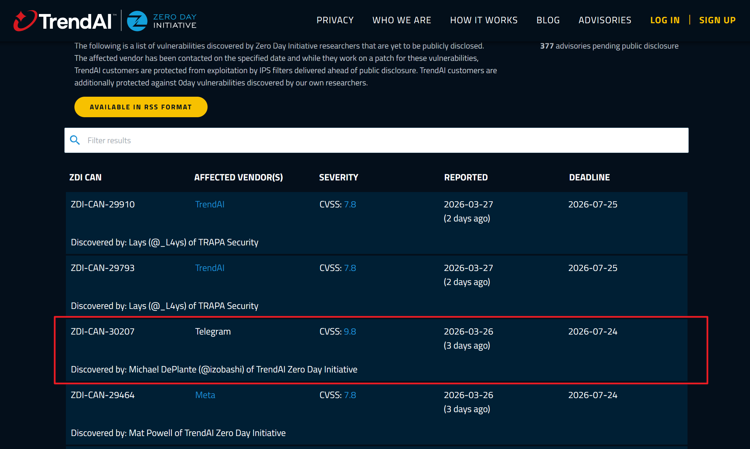Viewport: 750px width, 449px height.
Task: Open the Blog section
Action: [x=548, y=20]
